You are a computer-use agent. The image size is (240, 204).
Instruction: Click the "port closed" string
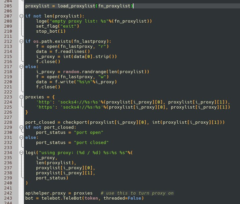91,142
